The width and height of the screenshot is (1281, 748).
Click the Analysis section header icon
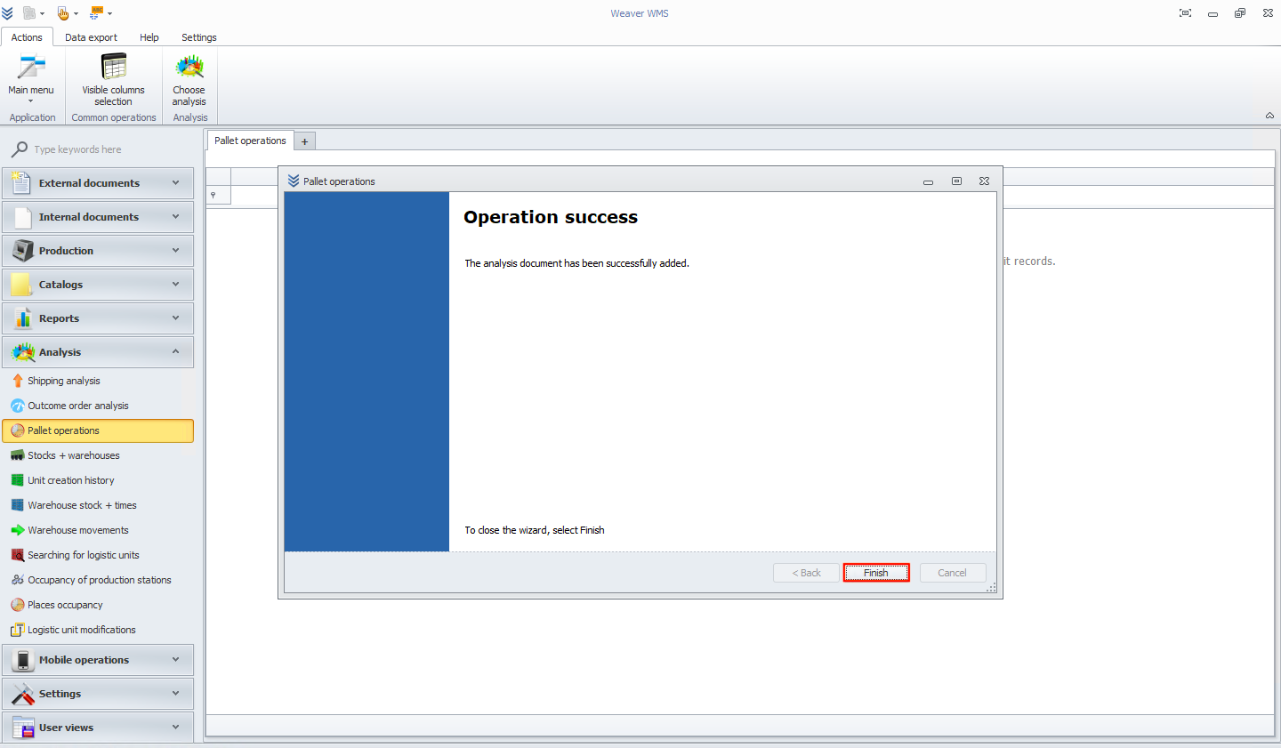(22, 352)
